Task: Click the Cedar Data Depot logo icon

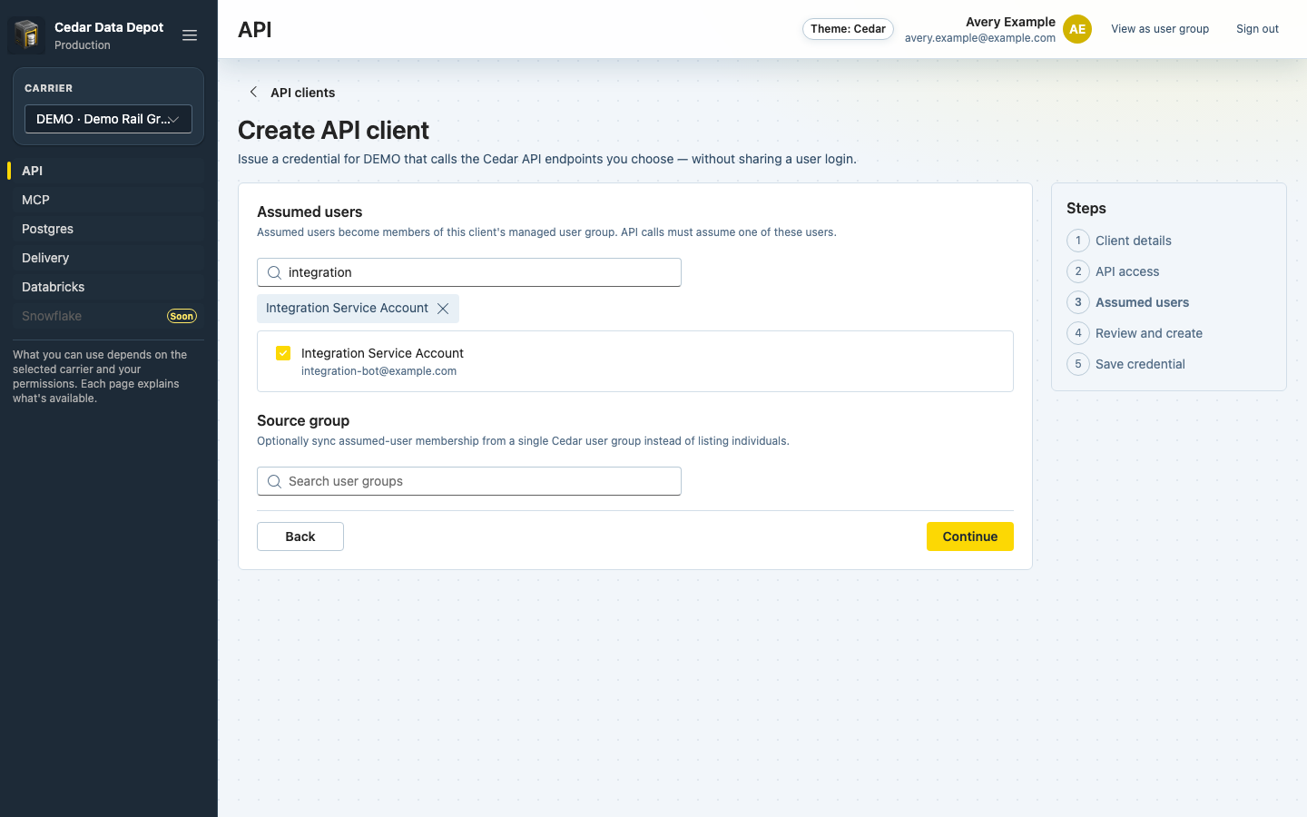Action: tap(26, 35)
